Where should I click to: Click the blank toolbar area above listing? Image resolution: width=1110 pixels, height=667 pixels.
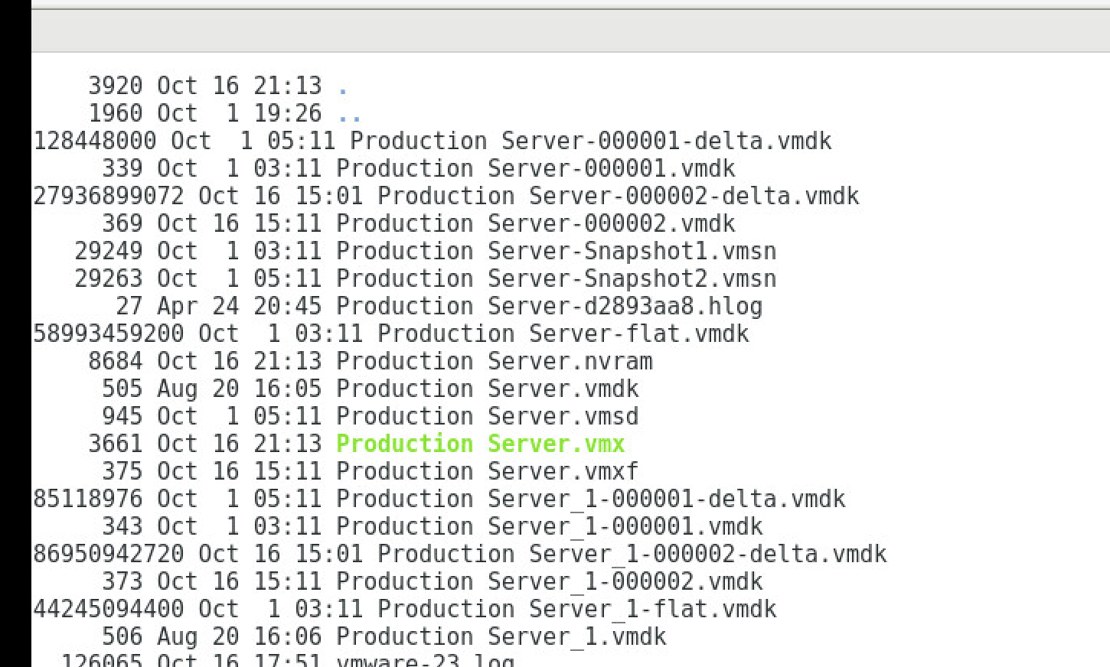(x=570, y=31)
